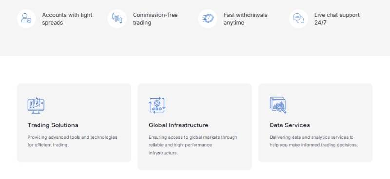Click the monitor chart icon in Trading Solutions

pyautogui.click(x=36, y=106)
